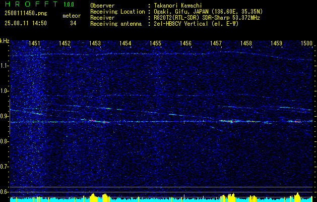
Task: Select the filename 2508111450.png
Action: (26, 13)
